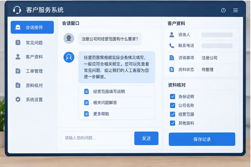This screenshot has height=167, width=251.
Task: Click the 注册公司 value
Action: point(209,58)
